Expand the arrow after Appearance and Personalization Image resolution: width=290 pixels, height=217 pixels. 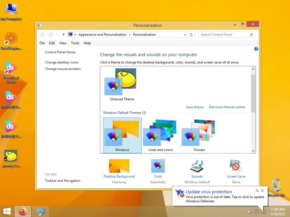[x=130, y=34]
